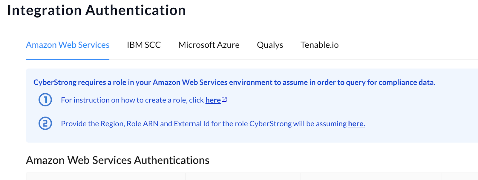Select the Microsoft Azure tab

(x=209, y=45)
